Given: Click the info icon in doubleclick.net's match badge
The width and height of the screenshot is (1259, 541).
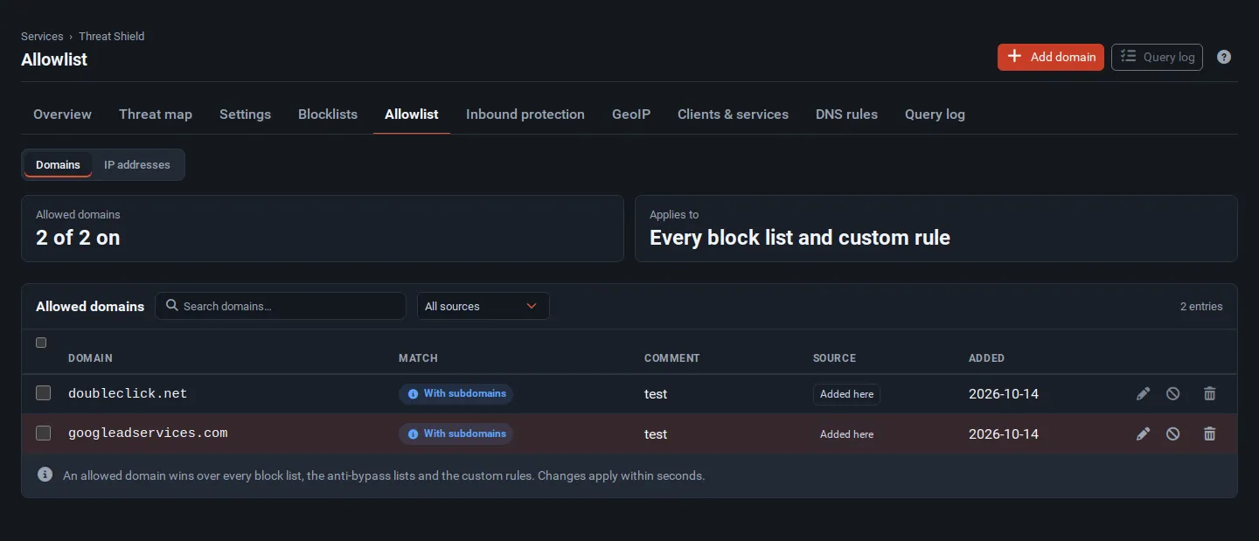Looking at the screenshot, I should [413, 394].
